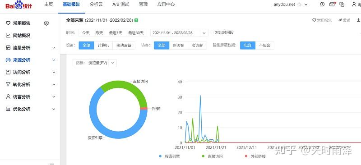This screenshot has height=165, width=361.
Task: Expand the 访问分析 chevron
Action: [x=54, y=72]
